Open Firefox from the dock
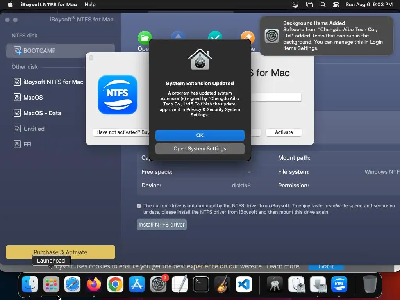Viewport: 400px width, 300px height. pyautogui.click(x=94, y=284)
